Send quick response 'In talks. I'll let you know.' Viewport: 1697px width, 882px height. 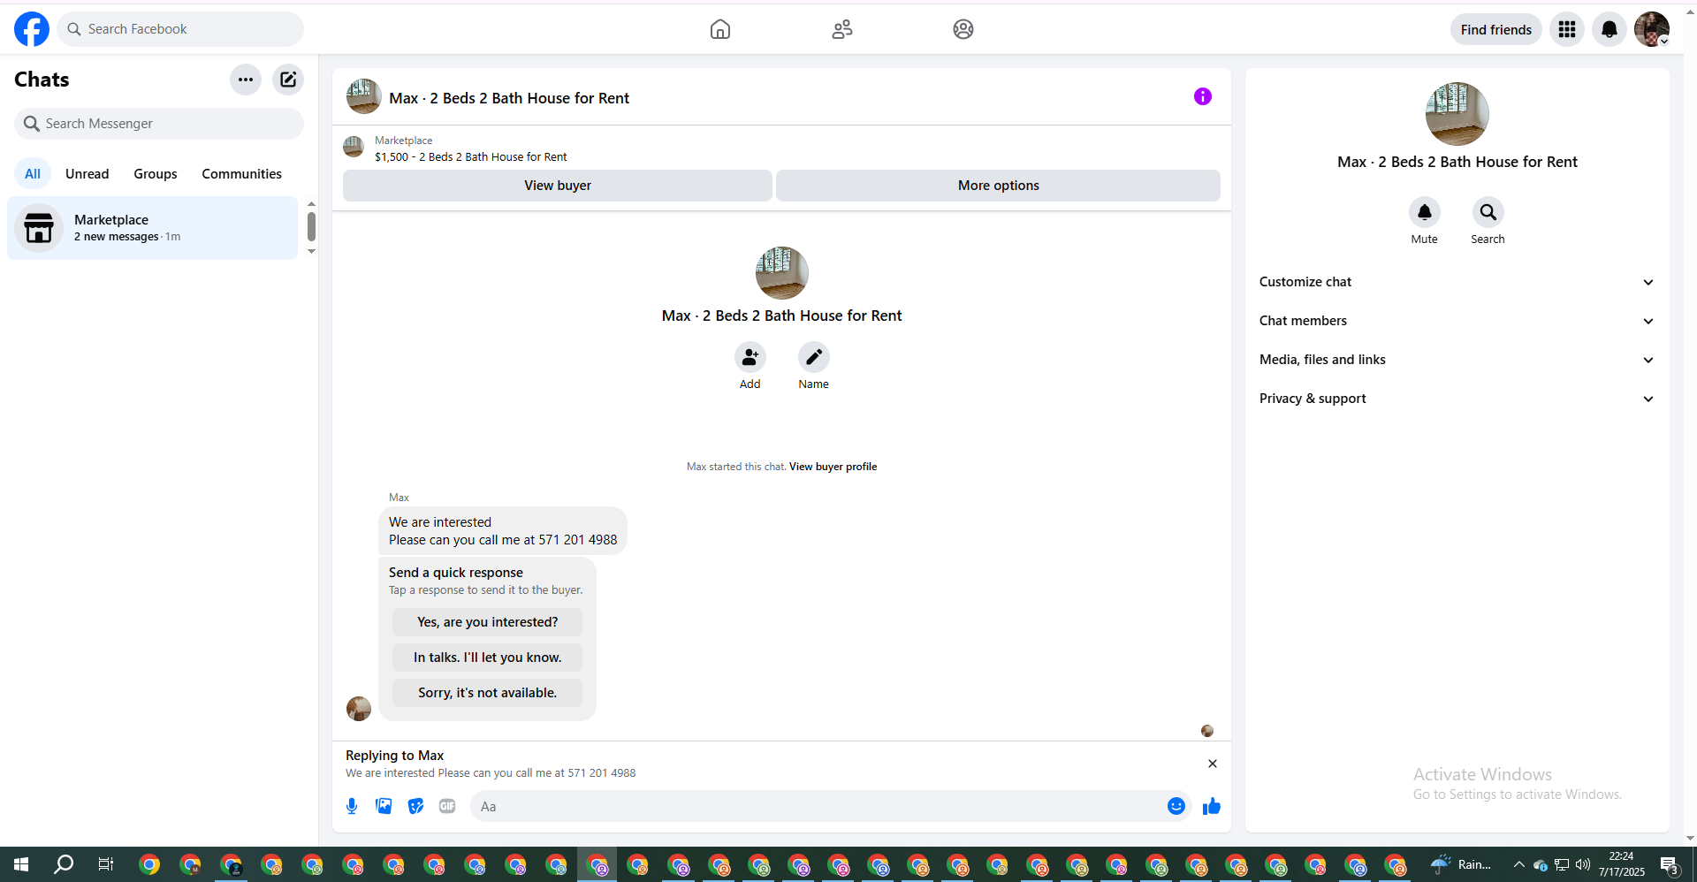point(488,658)
